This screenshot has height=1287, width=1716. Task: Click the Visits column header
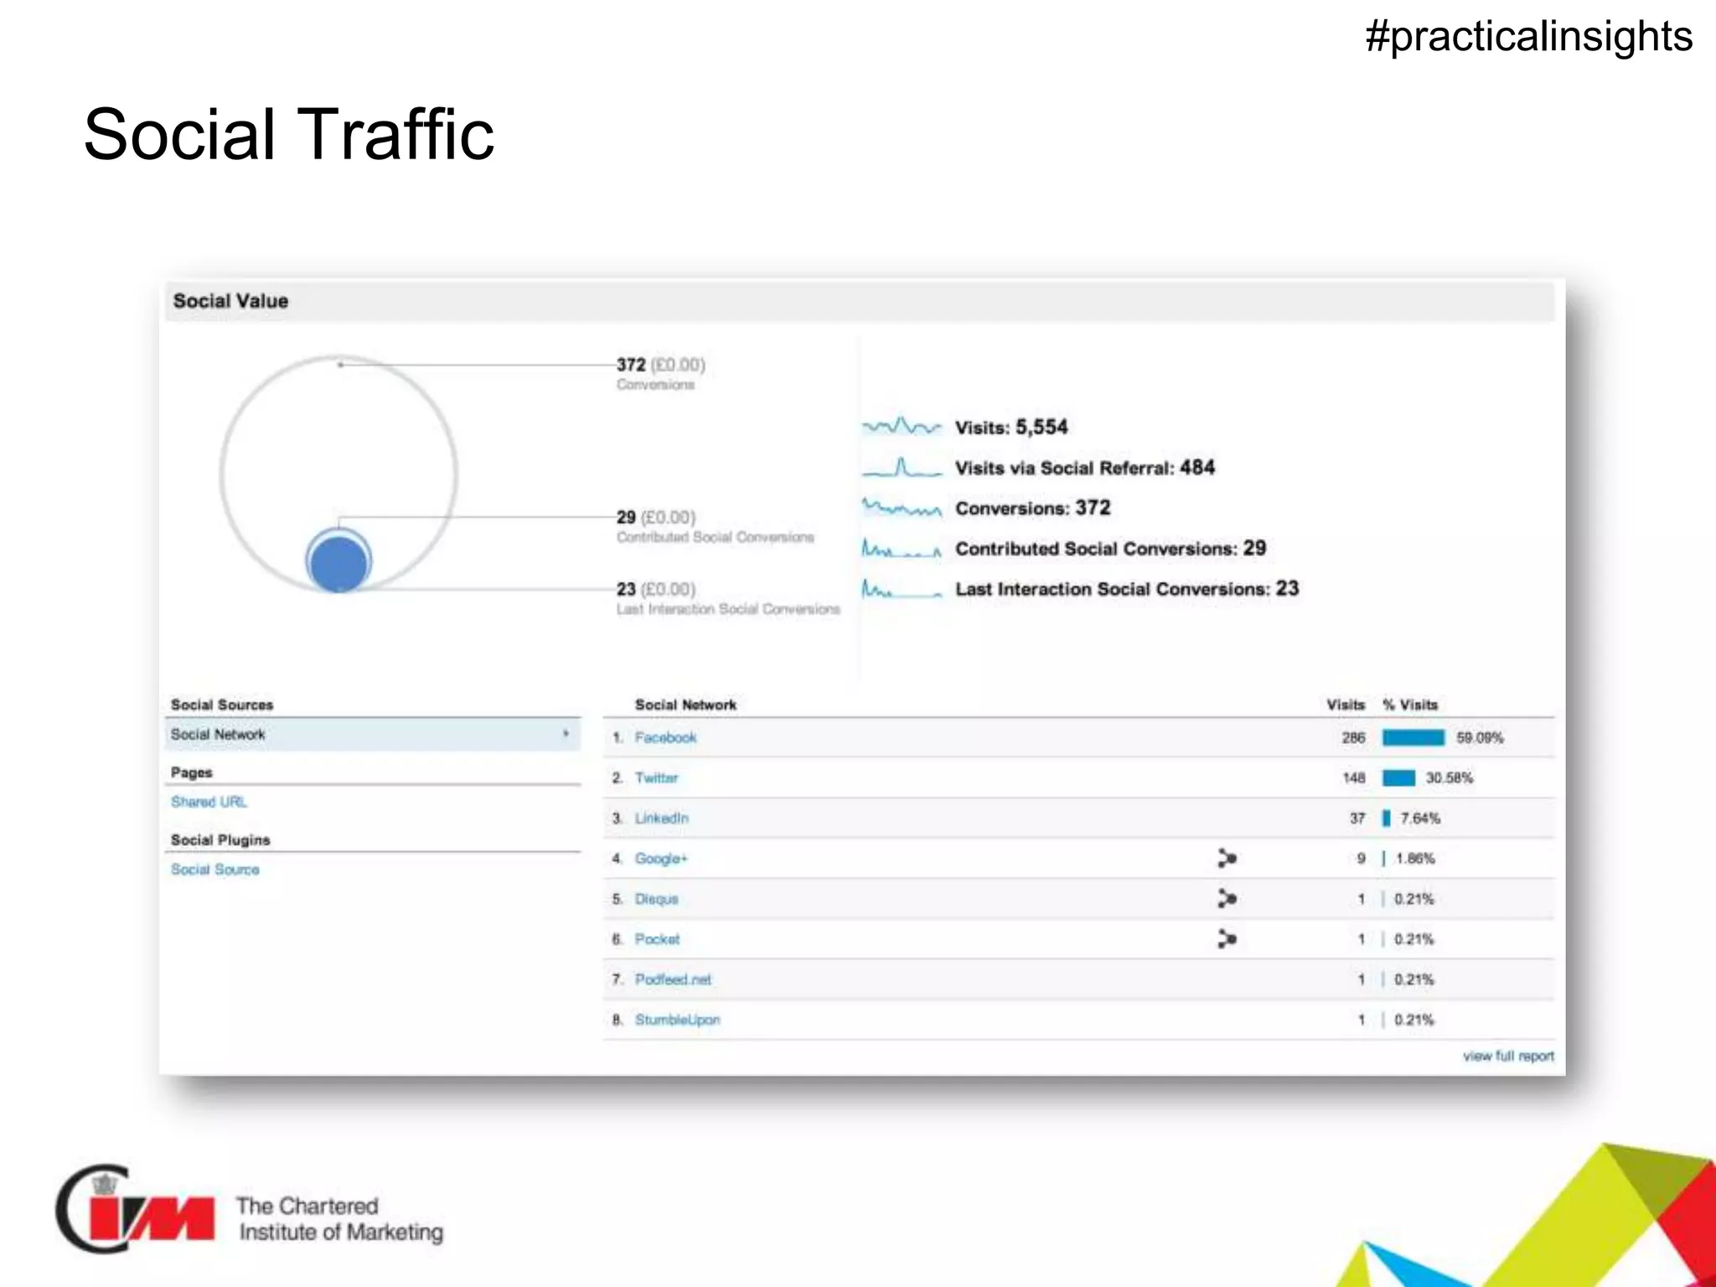click(1346, 705)
